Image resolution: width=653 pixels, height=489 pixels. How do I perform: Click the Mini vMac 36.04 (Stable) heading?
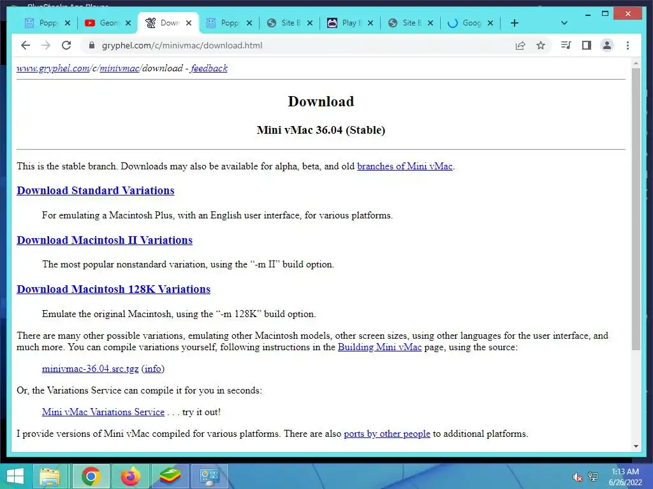point(321,130)
